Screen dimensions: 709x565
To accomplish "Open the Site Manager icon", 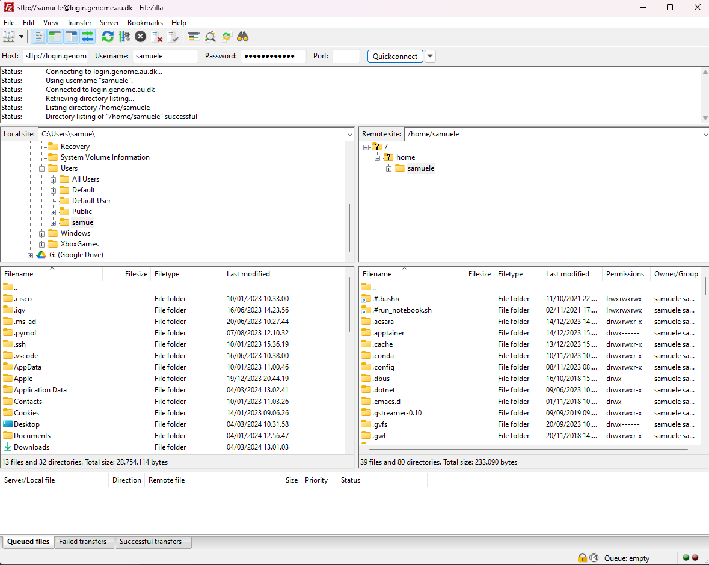I will 9,37.
